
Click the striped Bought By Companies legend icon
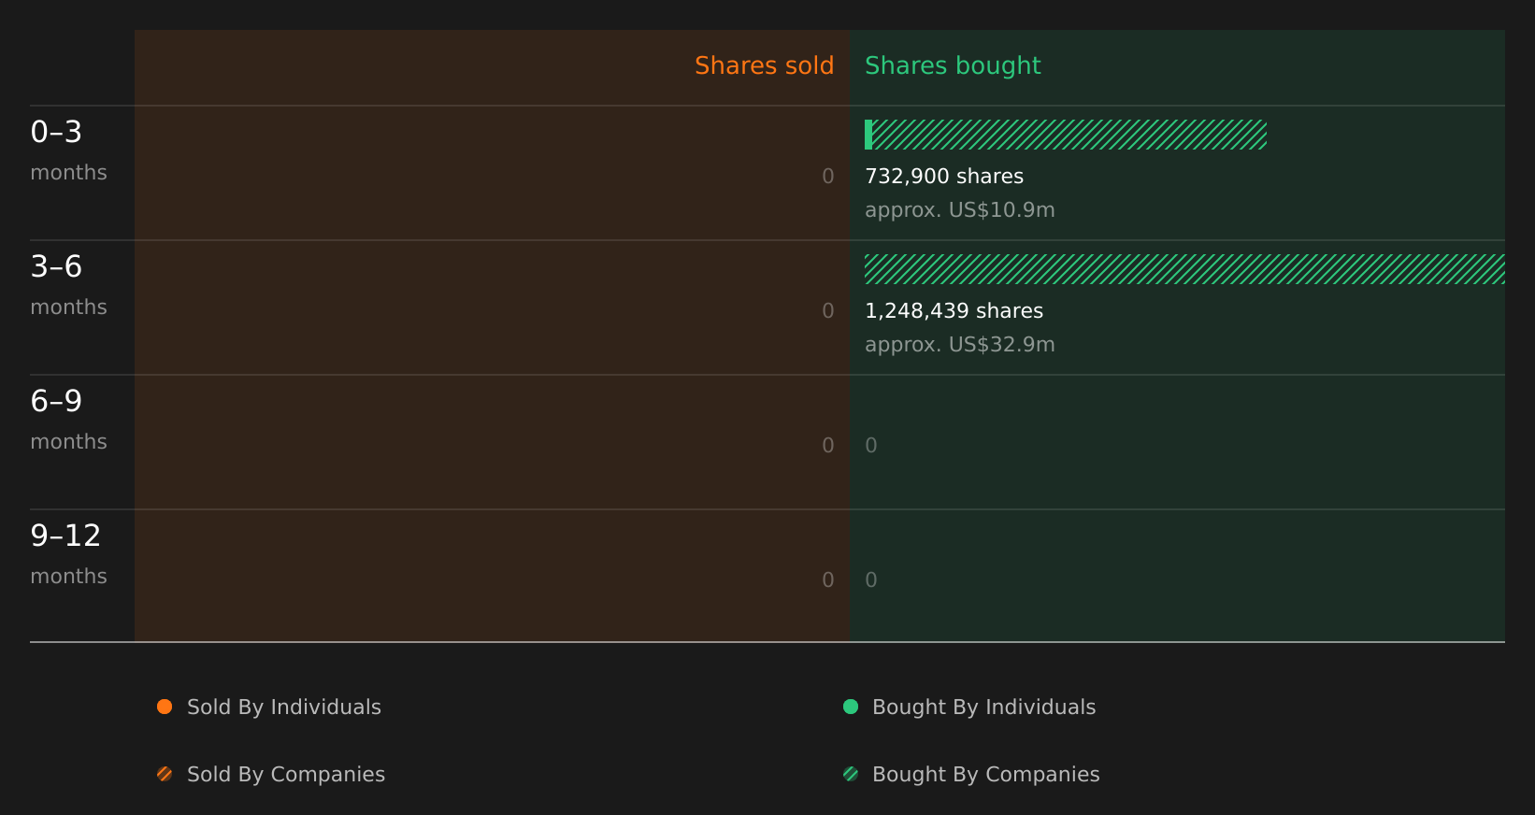pos(851,774)
